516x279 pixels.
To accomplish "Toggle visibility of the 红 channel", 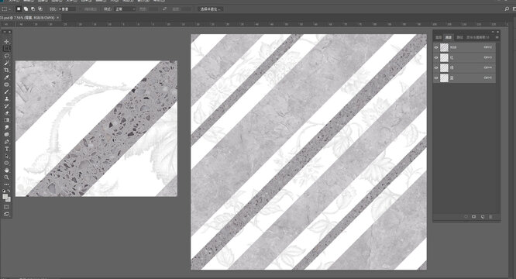I will click(x=436, y=57).
